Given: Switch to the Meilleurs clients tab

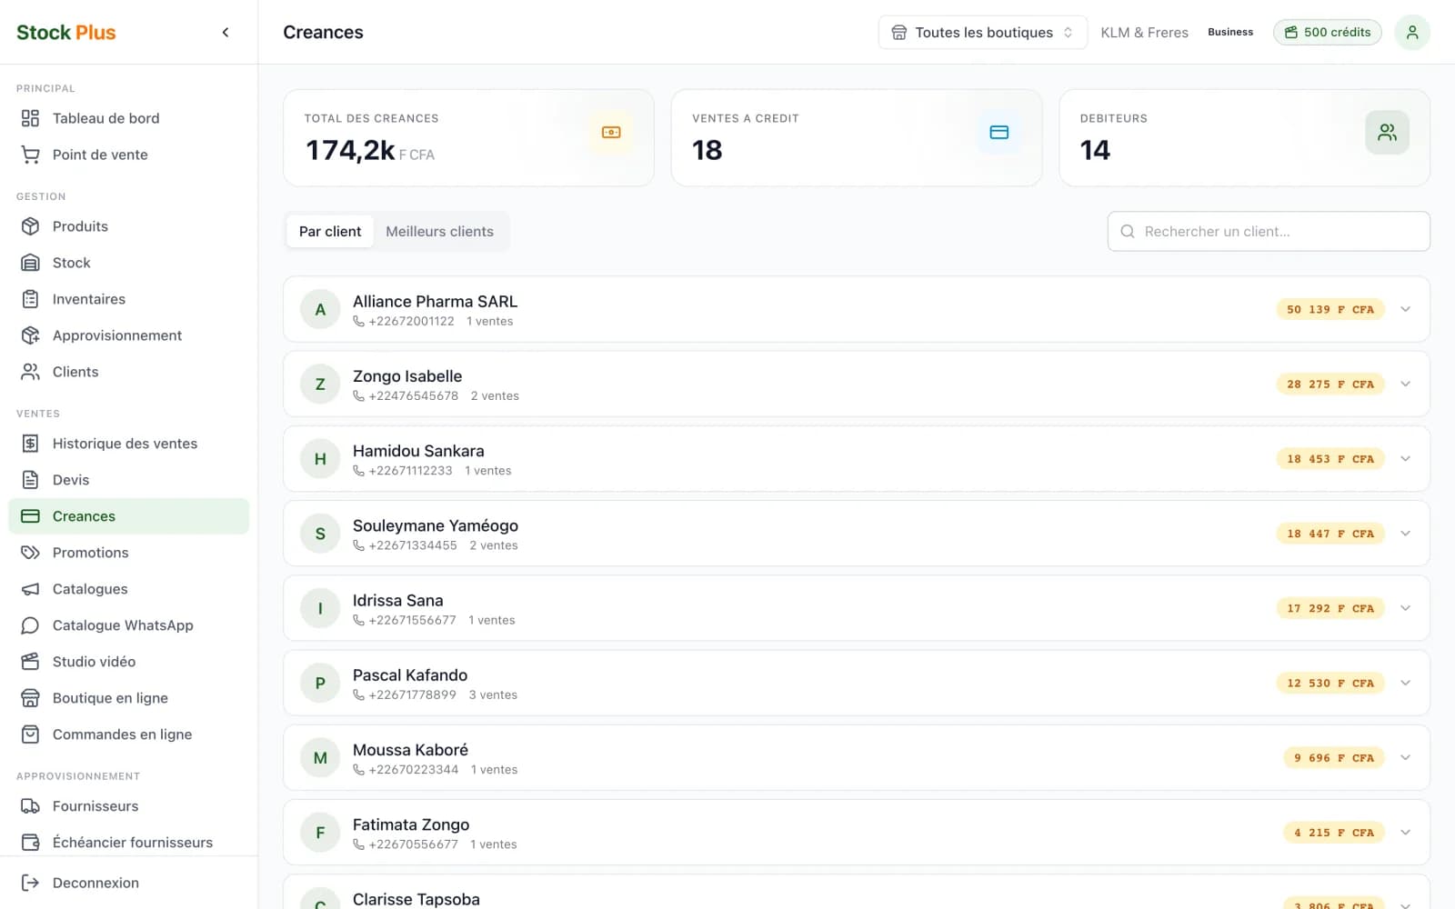Looking at the screenshot, I should click(439, 232).
